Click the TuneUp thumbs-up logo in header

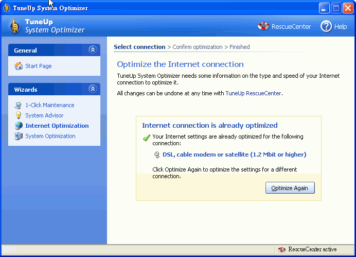[15, 26]
